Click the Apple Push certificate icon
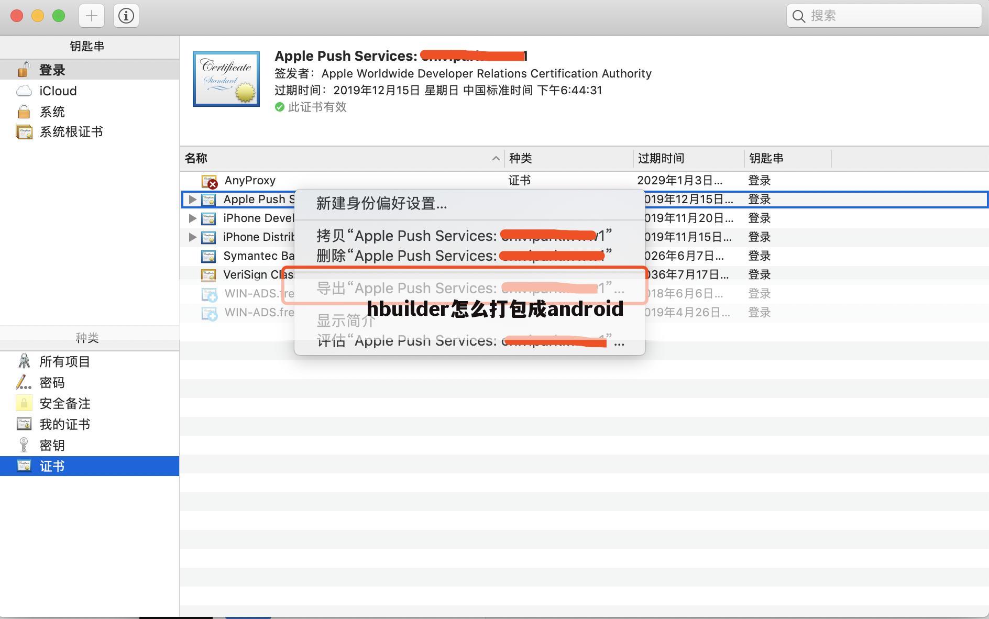 [x=208, y=200]
